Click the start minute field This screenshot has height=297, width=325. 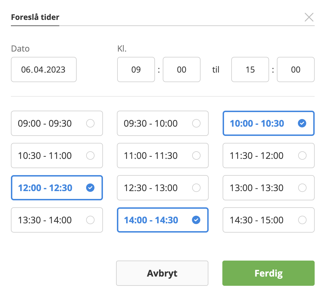182,69
